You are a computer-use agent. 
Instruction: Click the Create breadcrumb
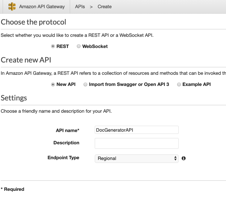(104, 7)
